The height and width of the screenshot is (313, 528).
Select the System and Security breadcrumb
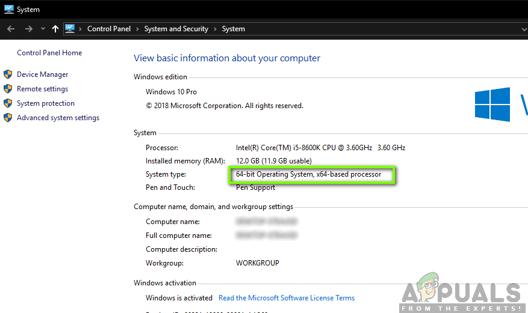click(176, 29)
